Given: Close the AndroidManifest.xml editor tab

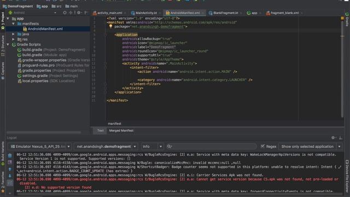Looking at the screenshot, I should coord(203,13).
